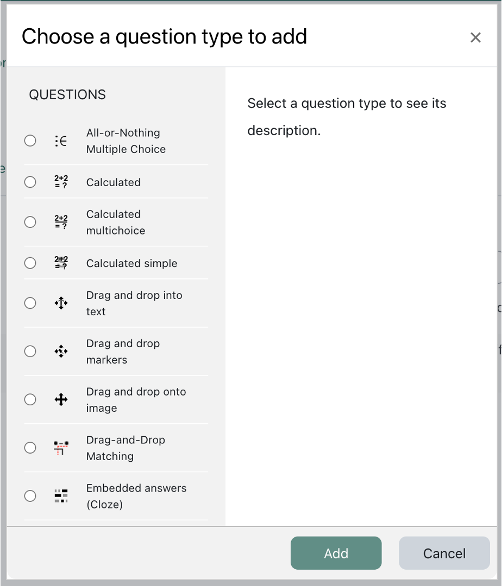
Task: Click the Cancel button
Action: [x=444, y=553]
